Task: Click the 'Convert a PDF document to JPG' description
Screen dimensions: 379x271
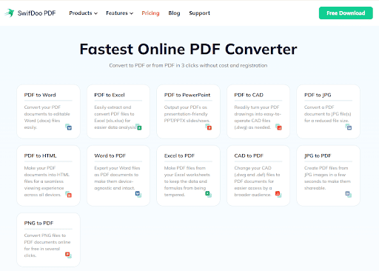Action: 328,114
